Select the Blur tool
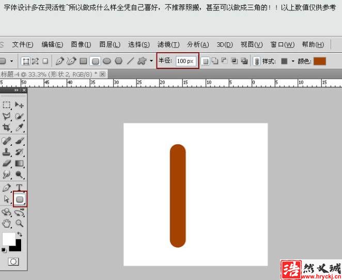This screenshot has width=342, height=280. (7, 175)
